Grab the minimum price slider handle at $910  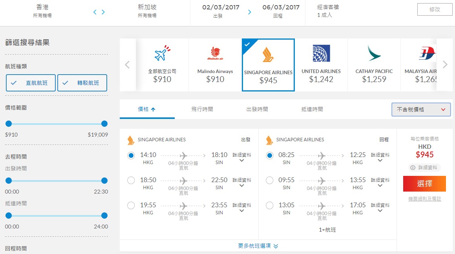tap(9, 124)
